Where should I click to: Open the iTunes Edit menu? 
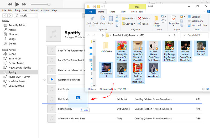tap(10, 10)
